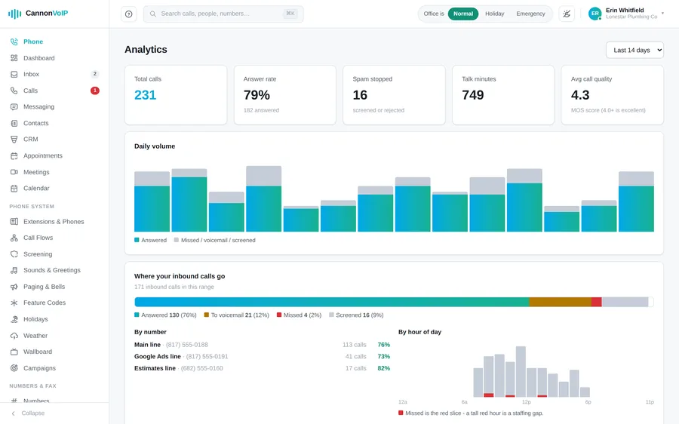679x424 pixels.
Task: Click the Appointments calendar icon
Action: 14,155
